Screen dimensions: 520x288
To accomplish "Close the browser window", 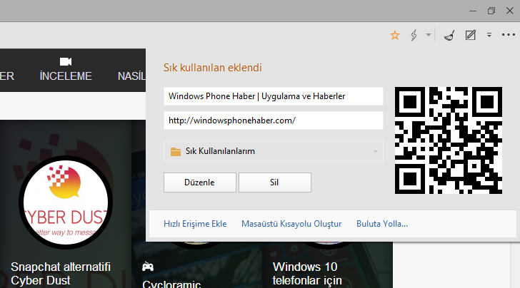I will click(510, 11).
